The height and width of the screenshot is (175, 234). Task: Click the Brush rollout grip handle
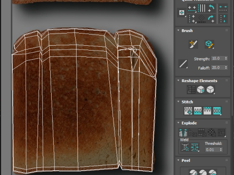[227, 30]
